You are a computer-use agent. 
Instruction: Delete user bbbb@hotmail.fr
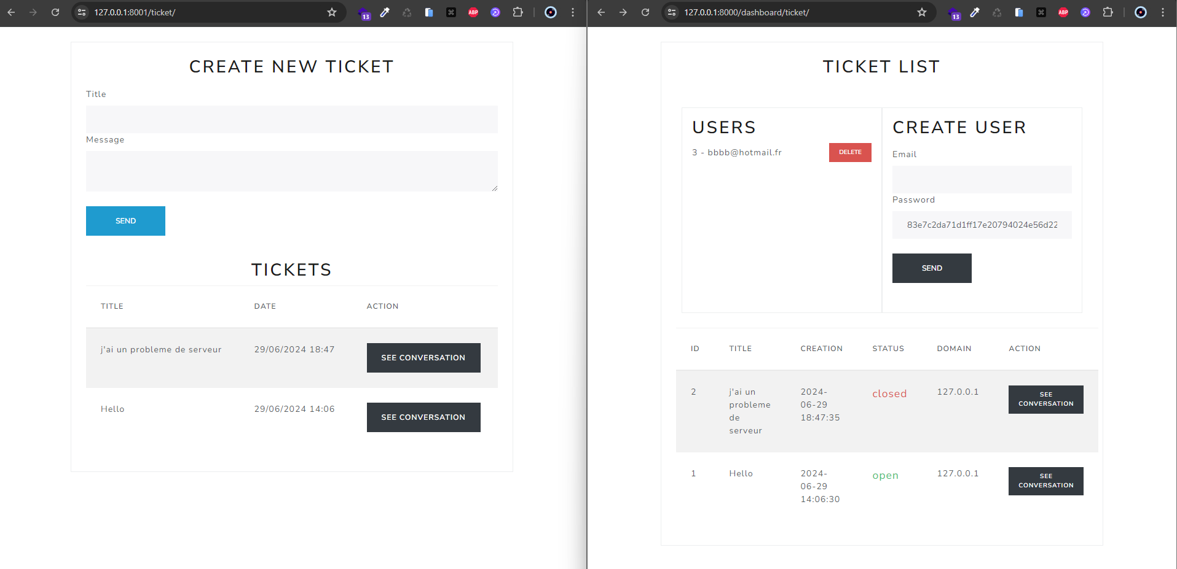click(x=850, y=152)
